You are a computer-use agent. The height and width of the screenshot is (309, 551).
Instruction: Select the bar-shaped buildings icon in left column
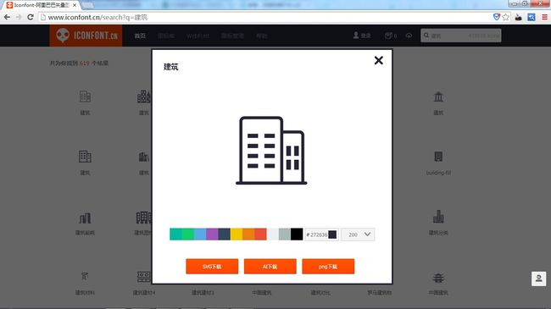pyautogui.click(x=85, y=218)
